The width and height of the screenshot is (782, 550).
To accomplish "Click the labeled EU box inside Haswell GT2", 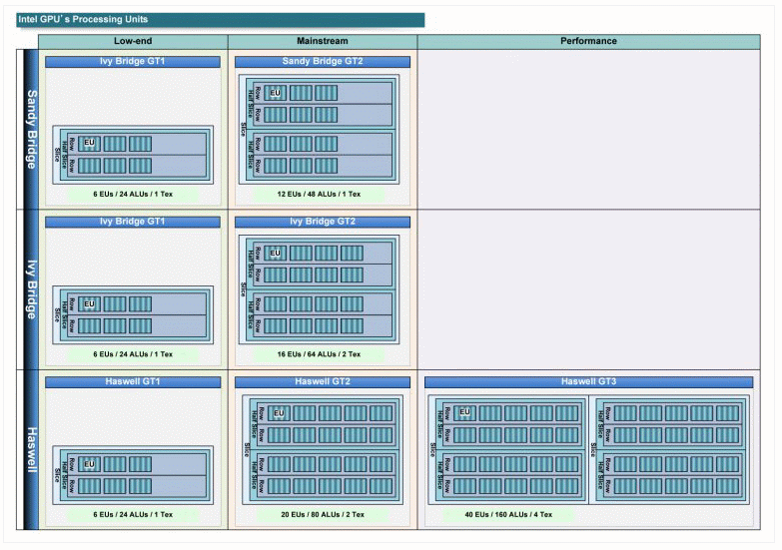I will 279,413.
